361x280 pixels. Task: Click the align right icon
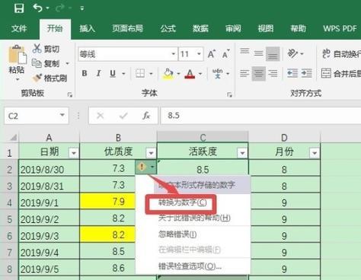273,74
